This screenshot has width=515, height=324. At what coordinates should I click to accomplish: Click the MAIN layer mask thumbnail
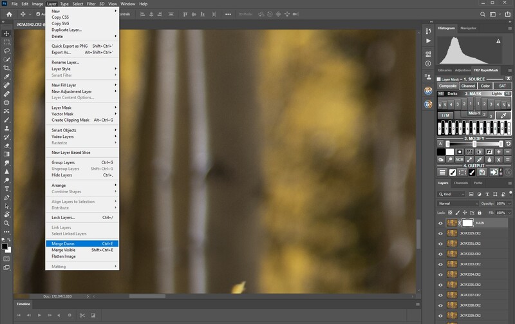(468, 223)
